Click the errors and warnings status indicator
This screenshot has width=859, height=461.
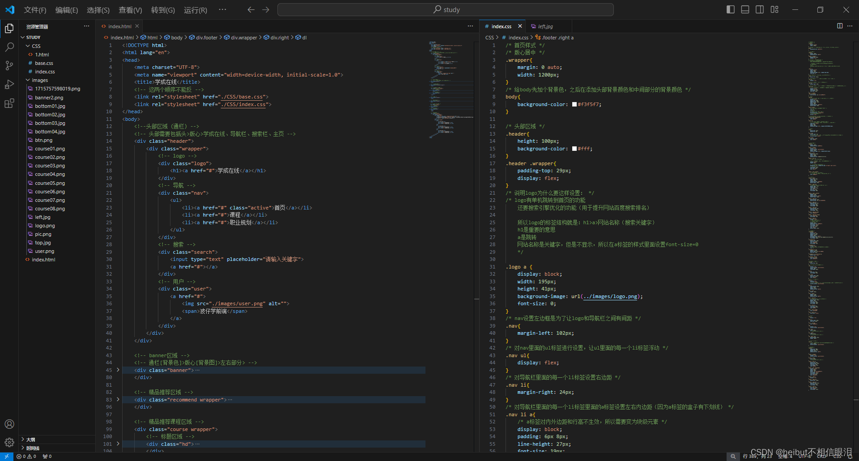26,457
